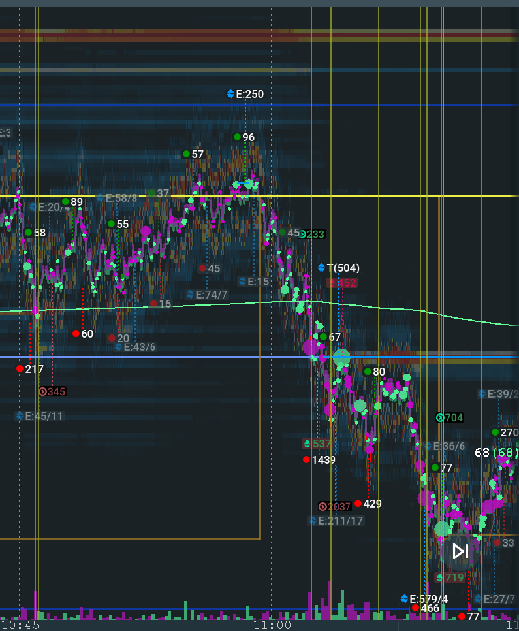Screen dimensions: 519x631
Task: Select the red 2037 stop marker
Action: [322, 506]
